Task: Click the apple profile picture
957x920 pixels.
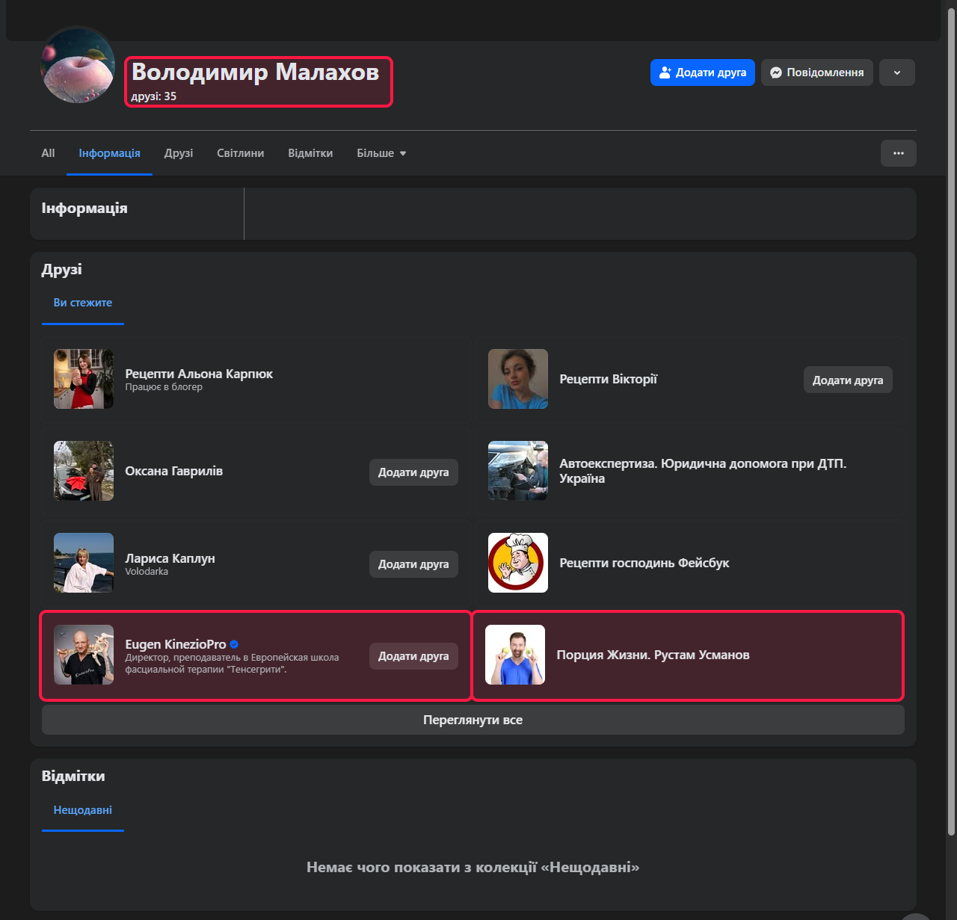Action: coord(79,66)
